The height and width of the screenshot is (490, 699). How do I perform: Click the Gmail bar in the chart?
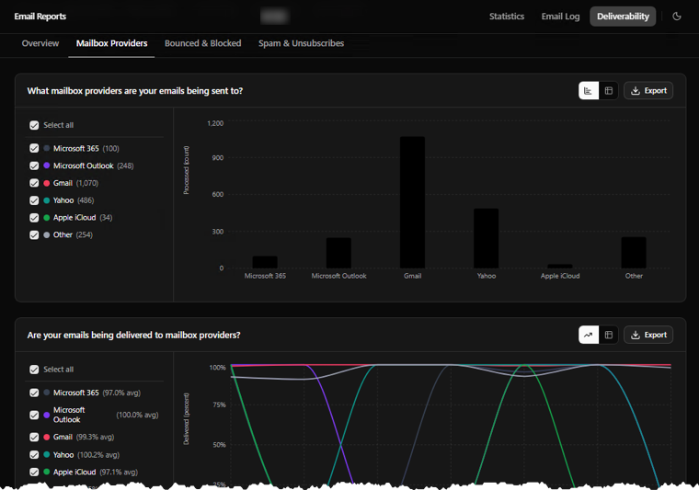coord(412,202)
